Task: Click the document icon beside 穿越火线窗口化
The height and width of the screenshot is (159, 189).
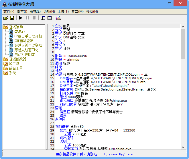Action: (x=11, y=50)
